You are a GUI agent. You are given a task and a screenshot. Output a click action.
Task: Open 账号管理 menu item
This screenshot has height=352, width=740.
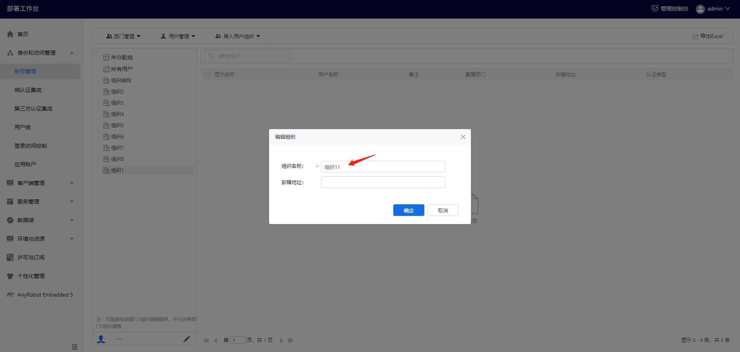pyautogui.click(x=40, y=71)
